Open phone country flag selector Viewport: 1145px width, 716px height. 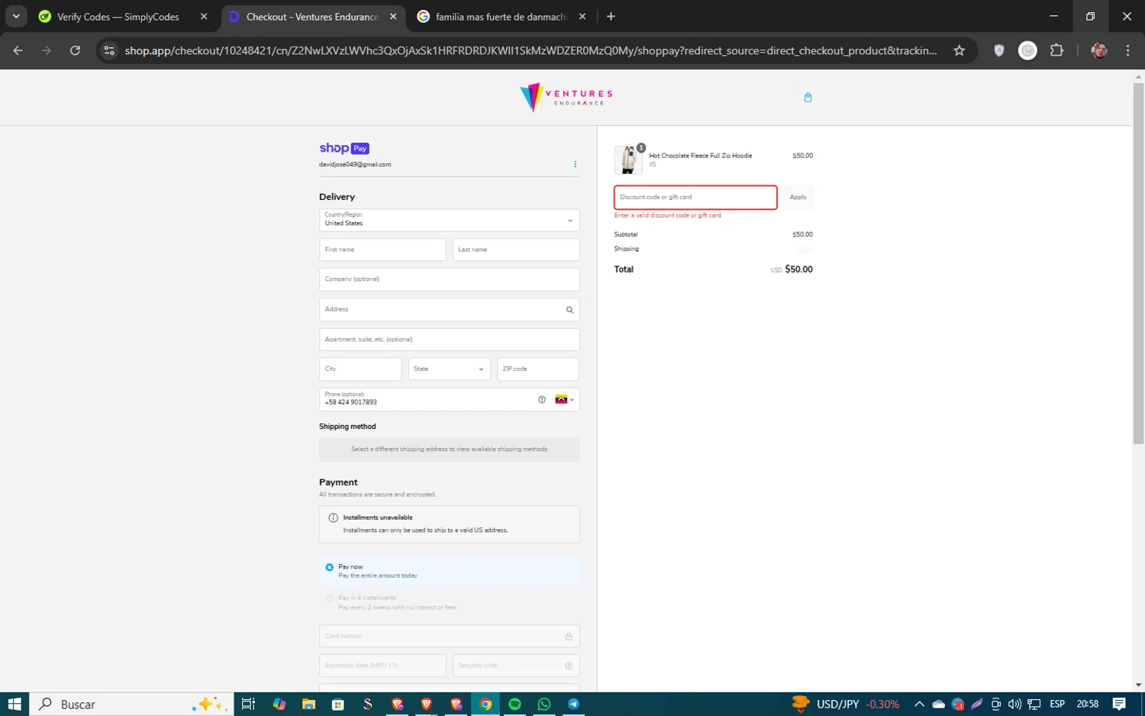click(564, 399)
